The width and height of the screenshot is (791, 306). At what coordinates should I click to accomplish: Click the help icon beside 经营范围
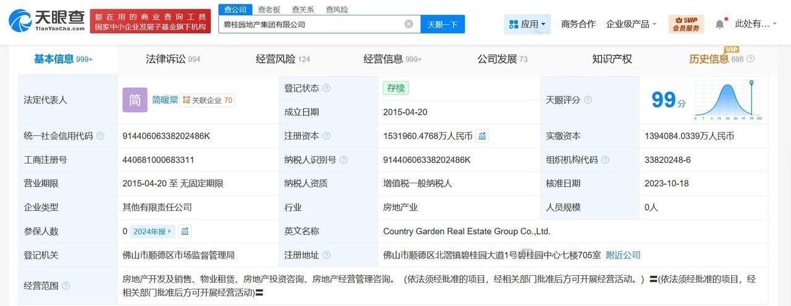(66, 286)
